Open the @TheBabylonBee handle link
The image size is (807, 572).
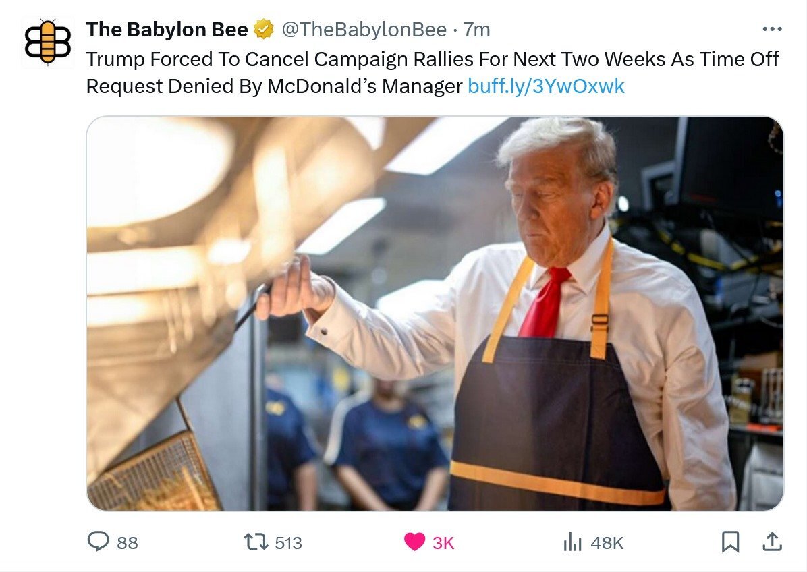[364, 30]
